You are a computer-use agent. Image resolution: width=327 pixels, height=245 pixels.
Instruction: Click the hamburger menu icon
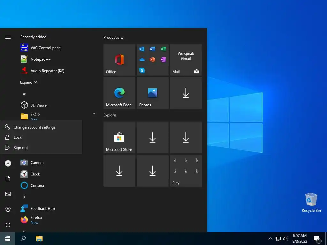[x=8, y=37]
